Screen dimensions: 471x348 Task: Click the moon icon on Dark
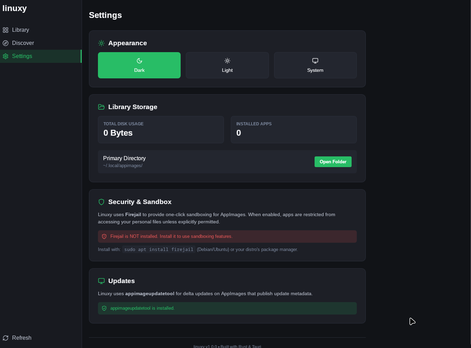click(x=139, y=61)
